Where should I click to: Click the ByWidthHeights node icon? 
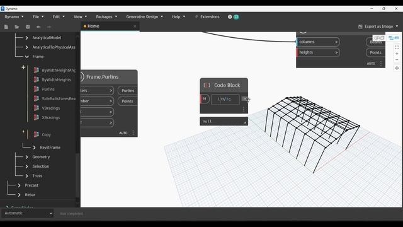[37, 79]
